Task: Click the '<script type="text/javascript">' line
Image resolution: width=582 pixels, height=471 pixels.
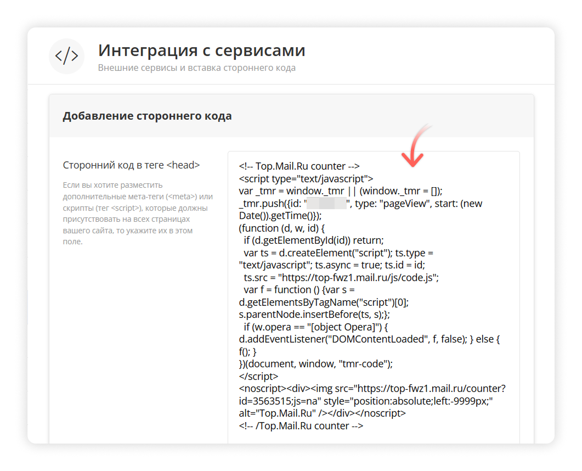Action: (x=306, y=178)
